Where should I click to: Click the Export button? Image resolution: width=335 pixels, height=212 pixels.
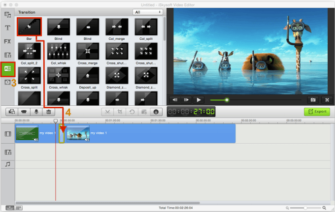click(317, 112)
